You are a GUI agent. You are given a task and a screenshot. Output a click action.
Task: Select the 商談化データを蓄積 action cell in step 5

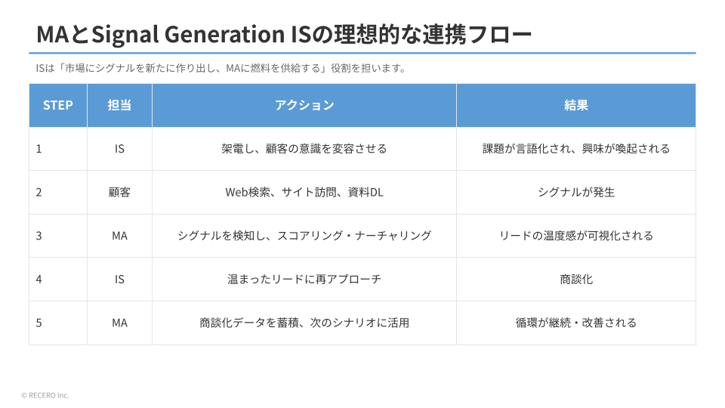304,323
